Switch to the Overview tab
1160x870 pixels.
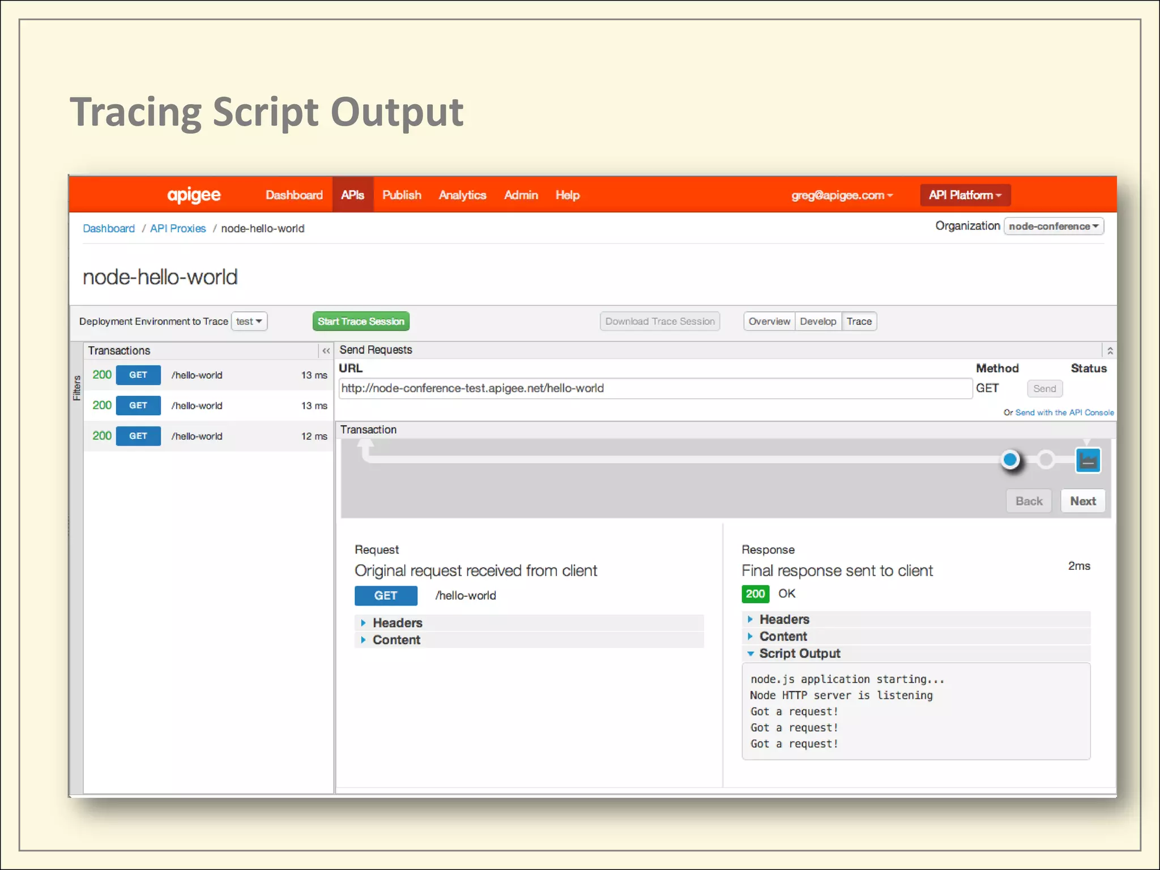pos(769,322)
